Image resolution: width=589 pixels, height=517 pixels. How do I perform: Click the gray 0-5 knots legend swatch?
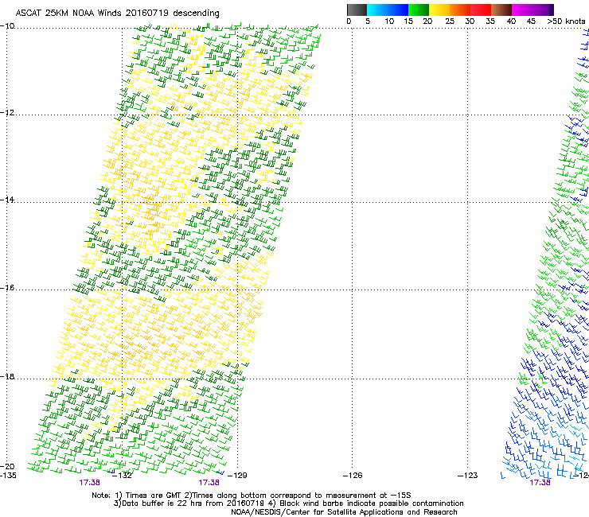(x=357, y=10)
